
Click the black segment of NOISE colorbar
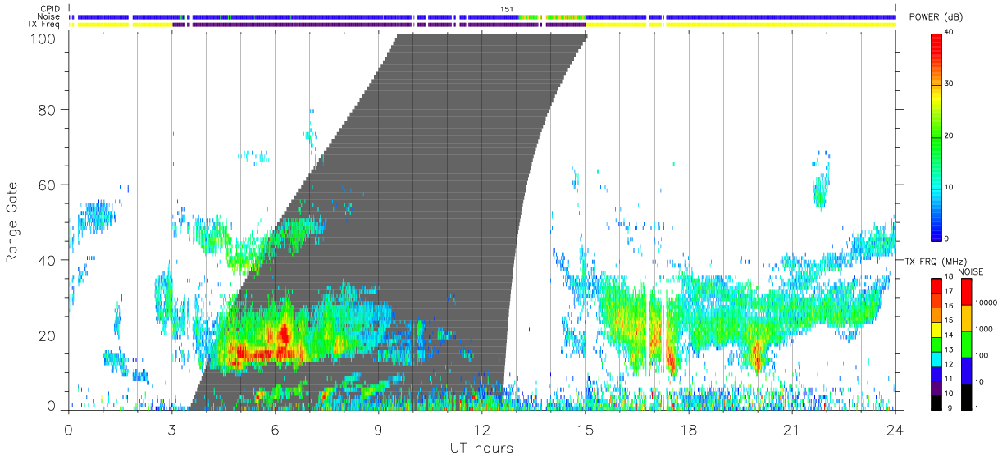966,397
